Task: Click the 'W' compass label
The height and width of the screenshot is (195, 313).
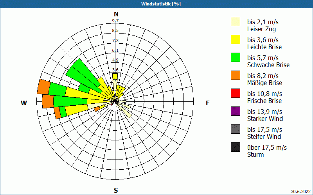Action: point(24,103)
